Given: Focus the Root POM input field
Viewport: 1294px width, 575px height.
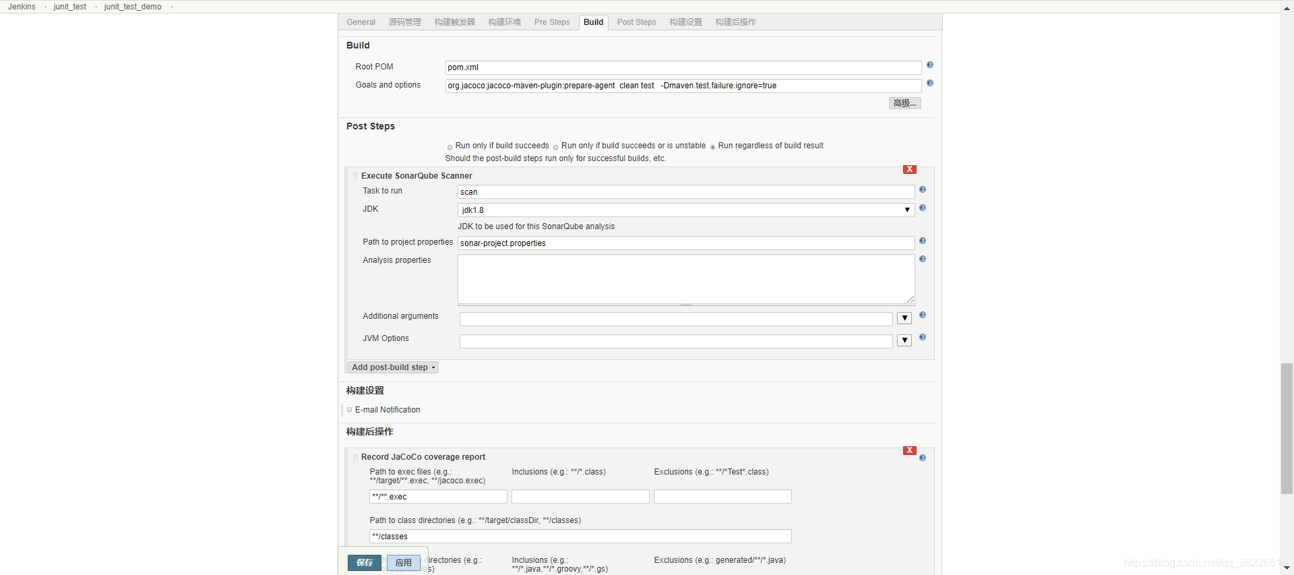Looking at the screenshot, I should tap(683, 67).
